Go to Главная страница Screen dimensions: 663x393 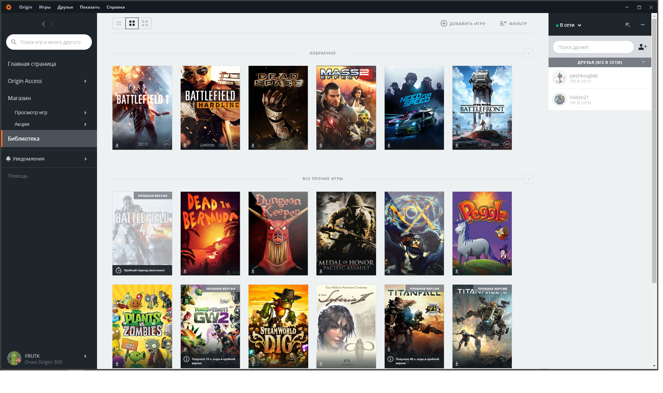click(x=32, y=64)
